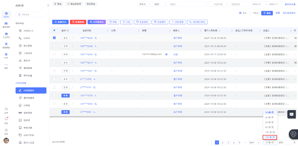The height and width of the screenshot is (146, 298).
Task: Expand the 精准 match type dropdown
Action: point(160,4)
